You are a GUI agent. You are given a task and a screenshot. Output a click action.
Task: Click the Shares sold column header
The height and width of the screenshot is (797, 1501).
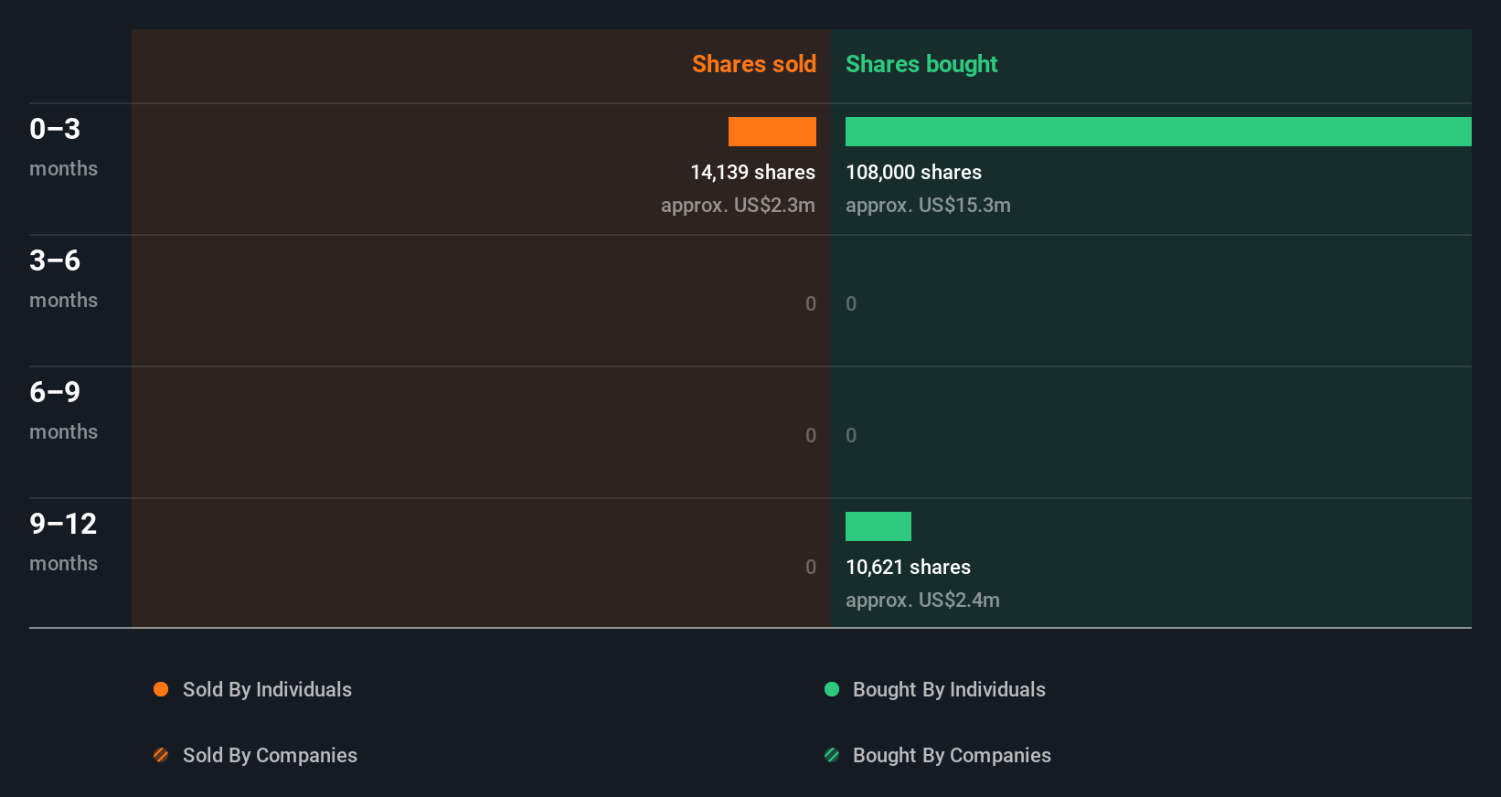[754, 64]
